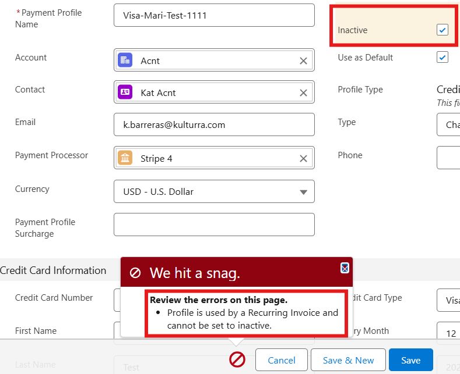This screenshot has height=374, width=460.
Task: Toggle the Use as Default checkbox
Action: (x=443, y=57)
